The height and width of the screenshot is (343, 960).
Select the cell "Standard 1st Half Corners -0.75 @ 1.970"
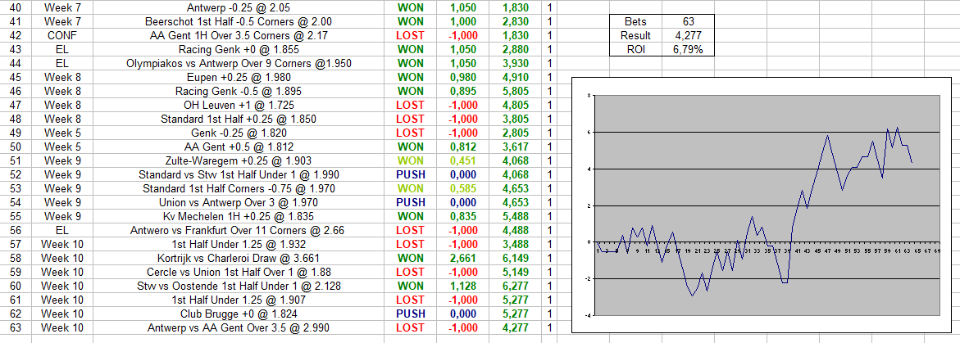(x=239, y=188)
